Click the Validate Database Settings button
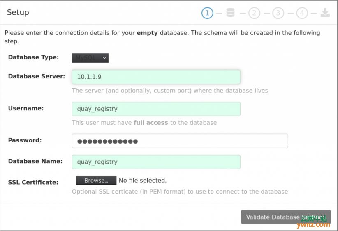Image resolution: width=338 pixels, height=231 pixels. [x=286, y=217]
